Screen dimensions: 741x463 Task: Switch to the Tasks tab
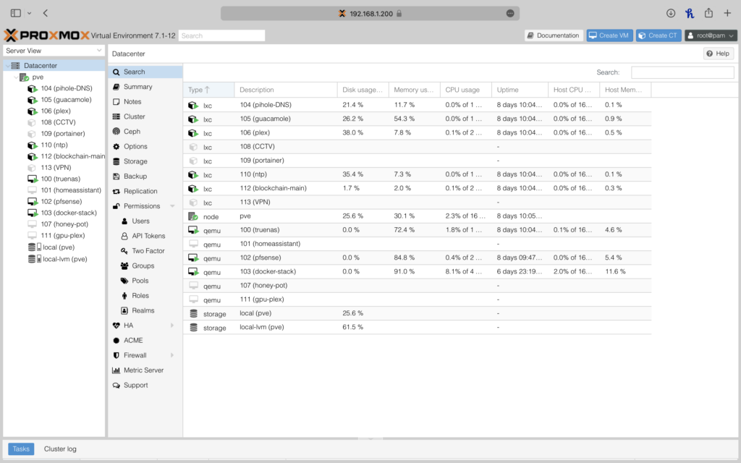[21, 449]
